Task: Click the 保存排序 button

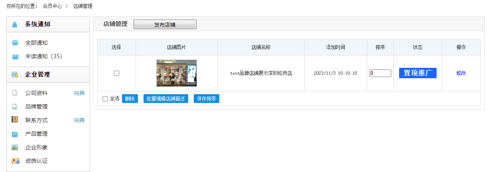Action: 207,99
